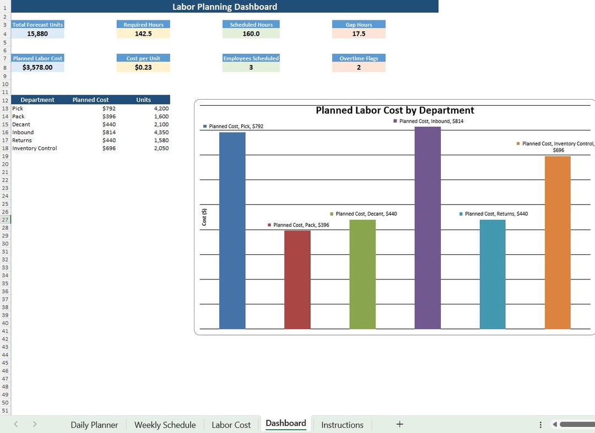The image size is (595, 433).
Task: Select the Gap Hours header cell
Action: coord(359,25)
